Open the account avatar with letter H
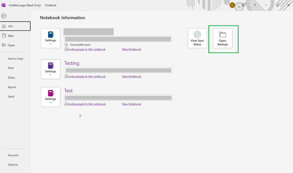 (x=232, y=5)
